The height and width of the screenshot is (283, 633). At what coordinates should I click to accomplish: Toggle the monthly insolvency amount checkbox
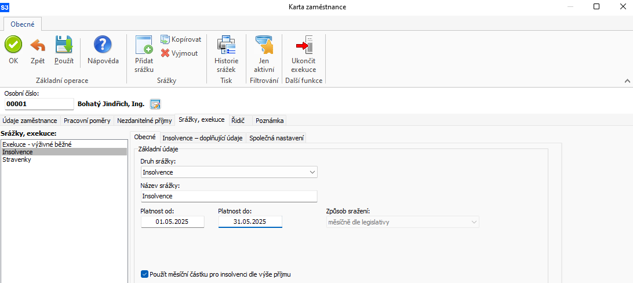tap(144, 274)
